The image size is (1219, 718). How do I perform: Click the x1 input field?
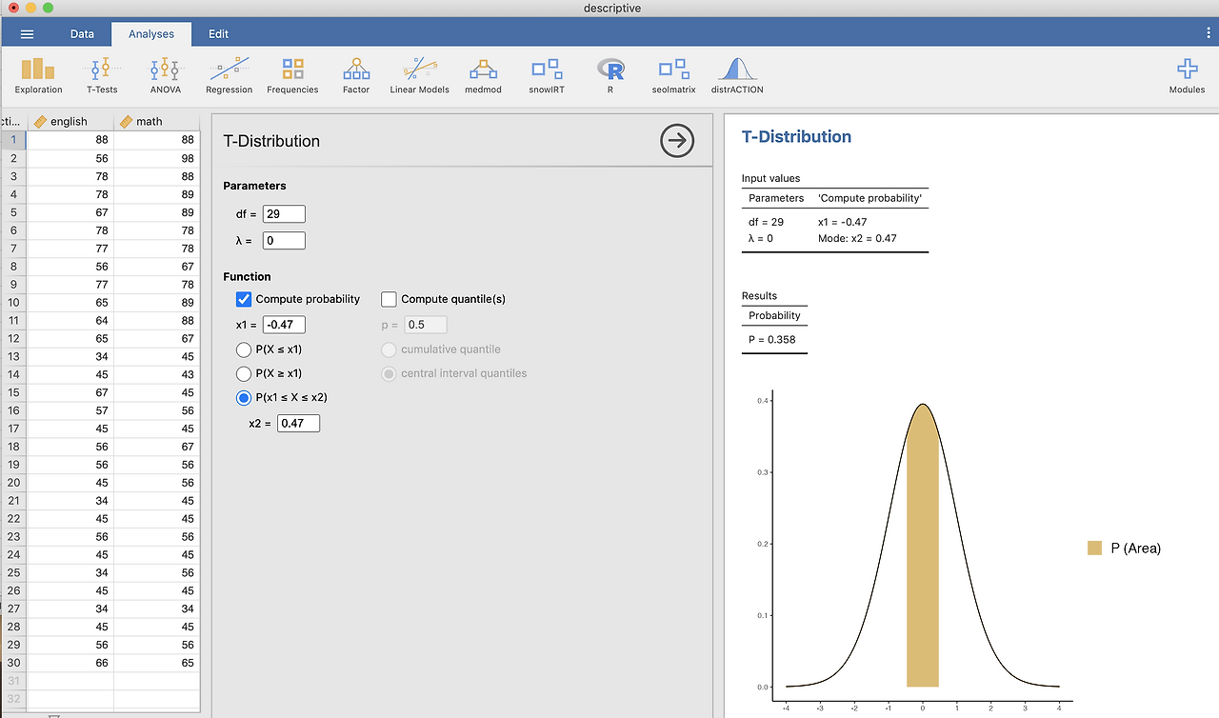point(284,325)
